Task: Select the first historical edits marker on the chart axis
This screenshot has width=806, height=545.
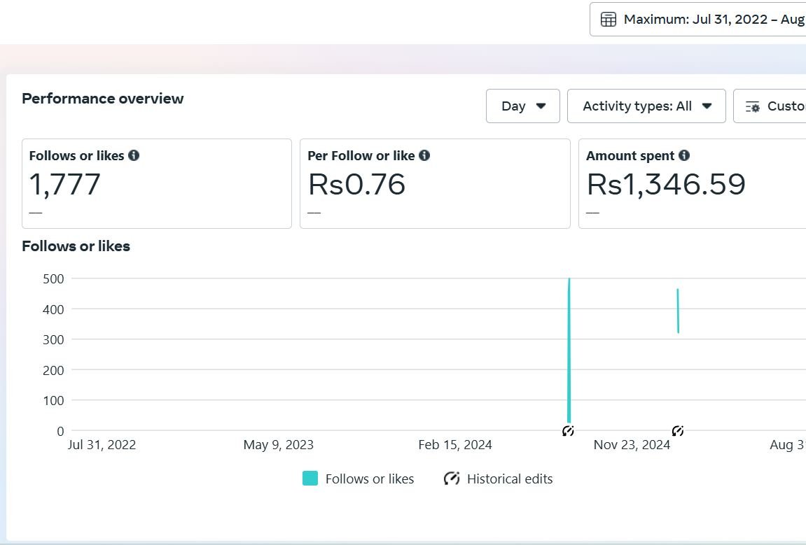Action: click(568, 431)
